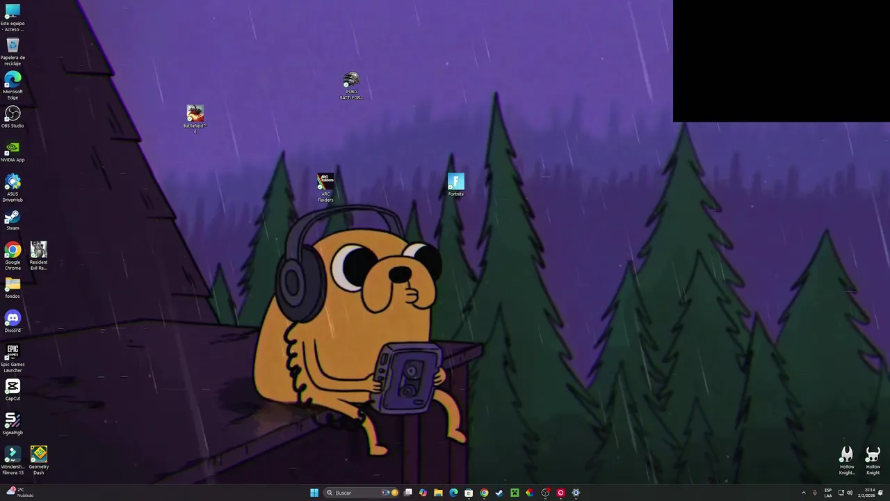Select the SignalRgb desktop icon

point(13,424)
